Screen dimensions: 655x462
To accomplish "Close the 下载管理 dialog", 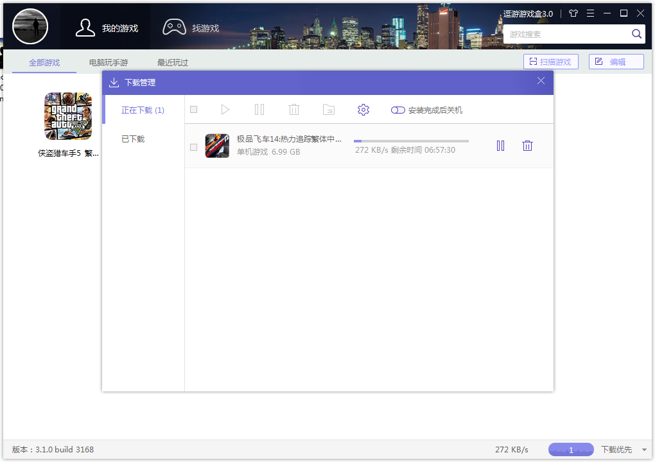I will pyautogui.click(x=541, y=81).
